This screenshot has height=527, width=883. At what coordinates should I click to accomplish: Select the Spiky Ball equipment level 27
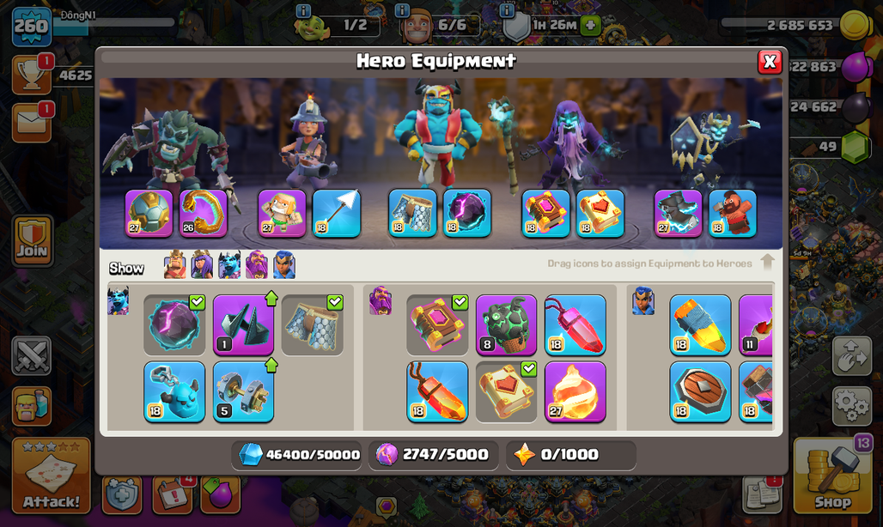tap(149, 213)
